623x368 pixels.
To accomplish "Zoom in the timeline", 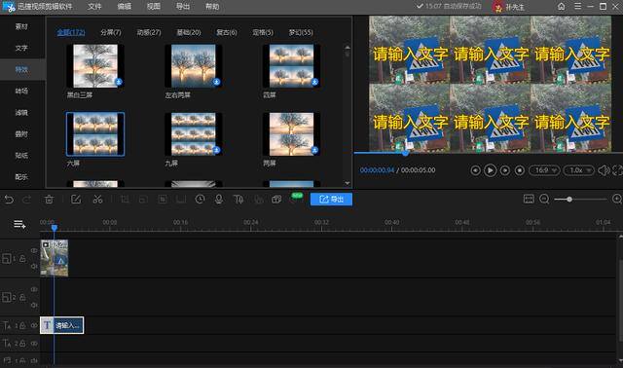I will tap(617, 200).
